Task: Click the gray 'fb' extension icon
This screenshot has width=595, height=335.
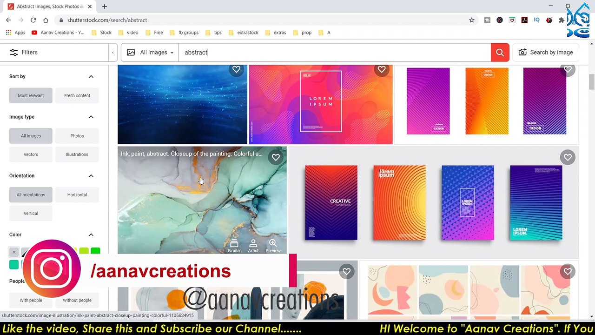Action: [x=487, y=20]
